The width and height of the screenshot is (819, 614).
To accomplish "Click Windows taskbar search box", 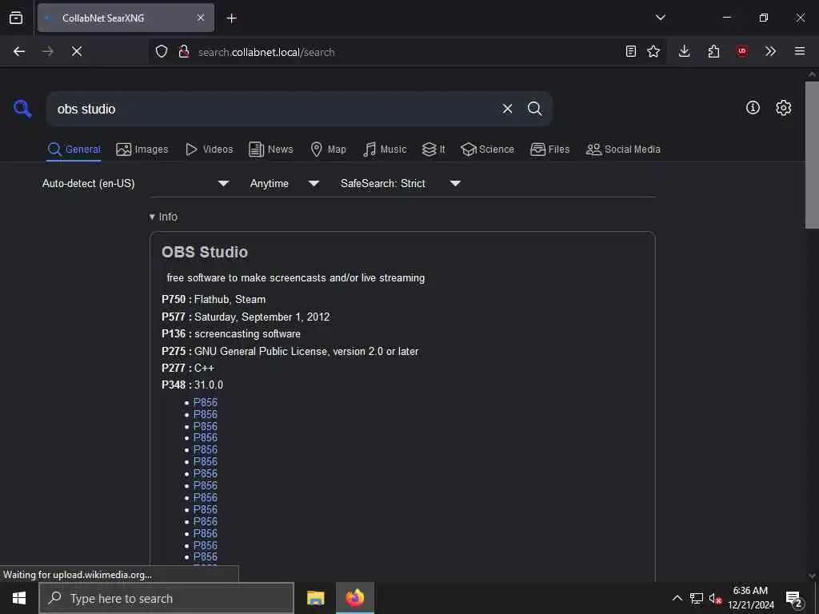I will click(x=166, y=598).
